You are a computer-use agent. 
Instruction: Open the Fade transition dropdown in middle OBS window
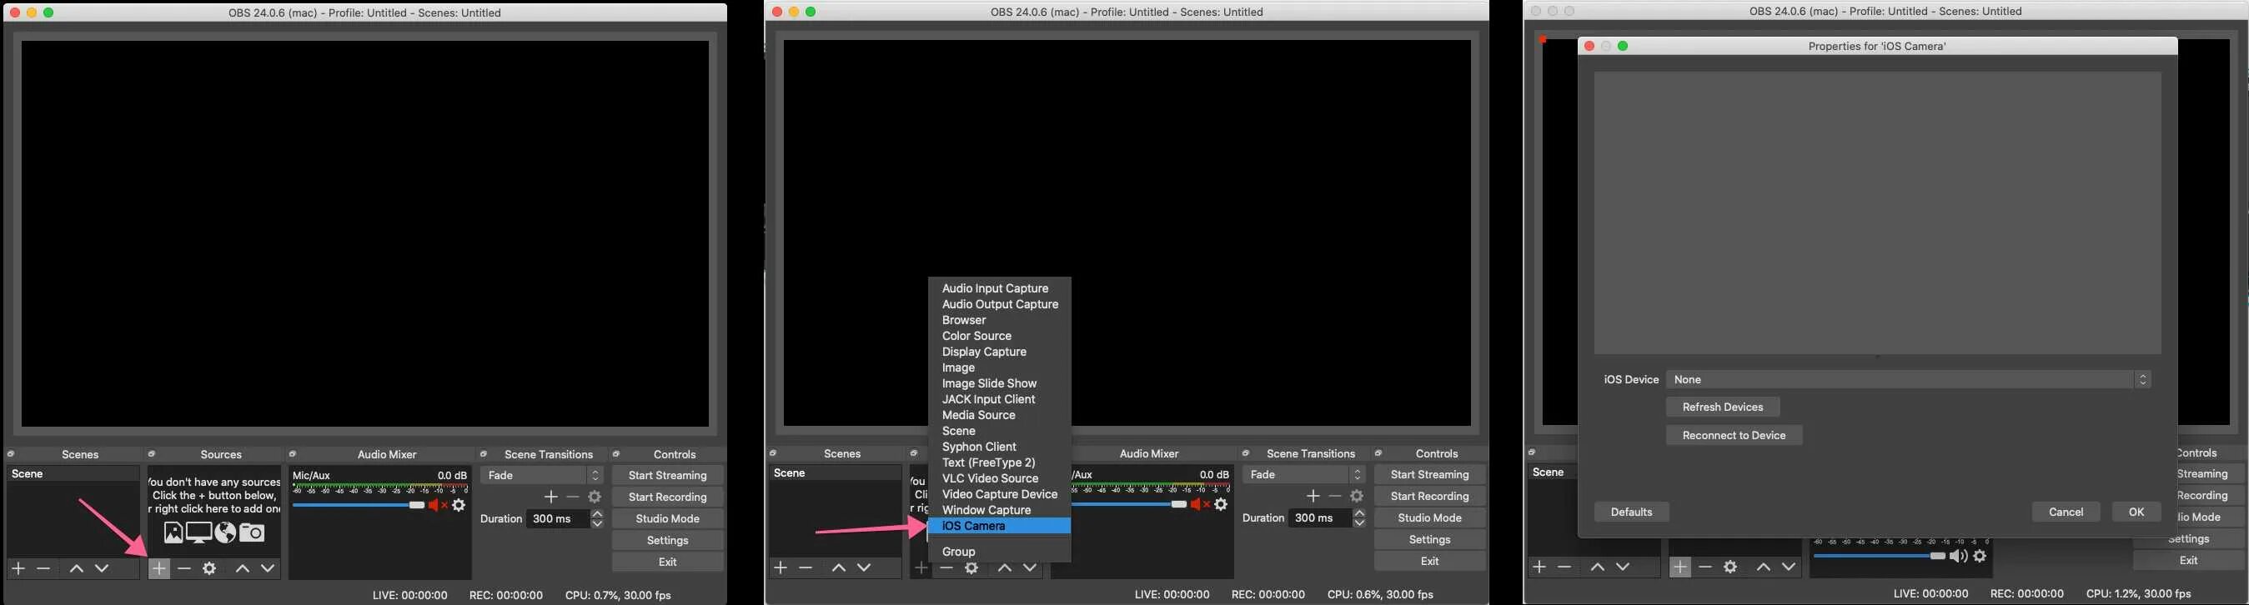click(1304, 474)
